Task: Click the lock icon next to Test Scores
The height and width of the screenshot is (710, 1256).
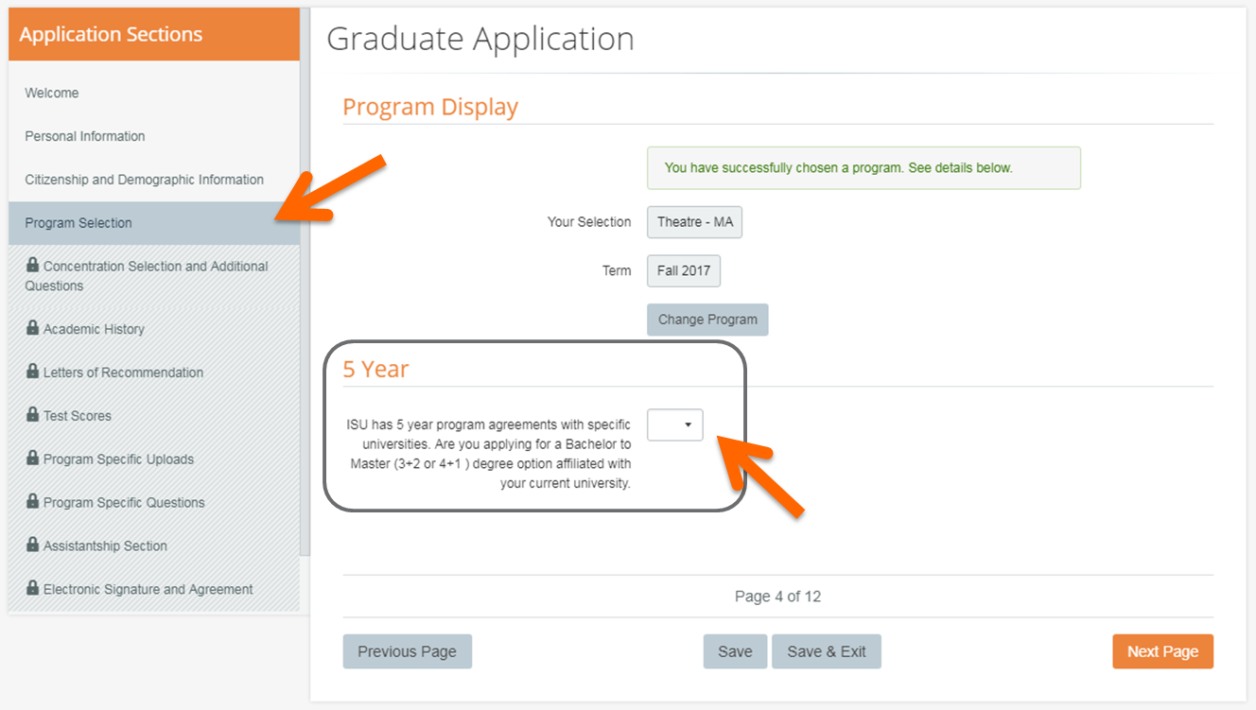Action: 33,415
